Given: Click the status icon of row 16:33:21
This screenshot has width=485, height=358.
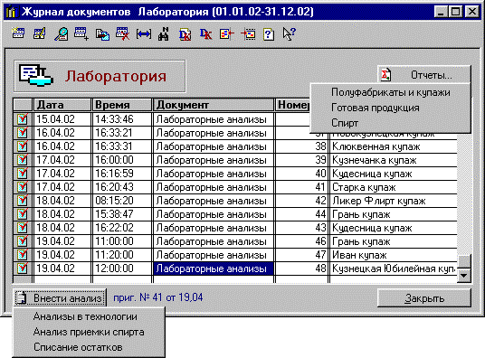Looking at the screenshot, I should pyautogui.click(x=23, y=133).
